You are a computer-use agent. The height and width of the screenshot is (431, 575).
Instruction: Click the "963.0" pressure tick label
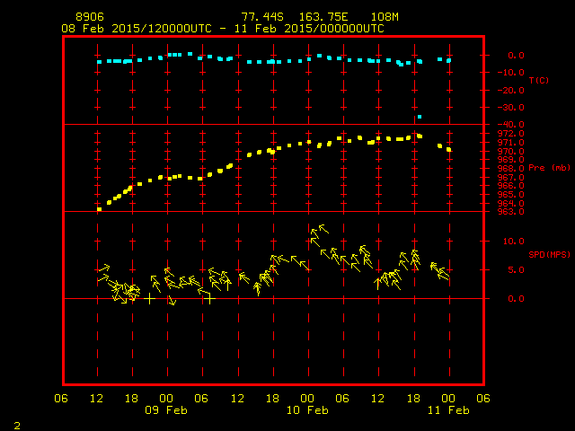pyautogui.click(x=511, y=212)
